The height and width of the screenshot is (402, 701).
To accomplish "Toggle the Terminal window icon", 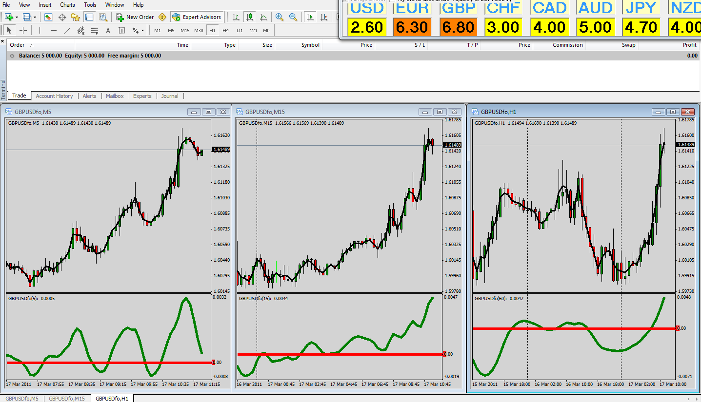I will click(x=89, y=17).
